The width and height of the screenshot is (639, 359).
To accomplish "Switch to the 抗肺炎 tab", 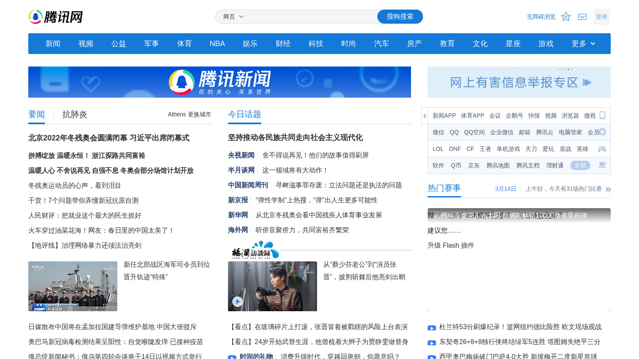I will coord(75,115).
